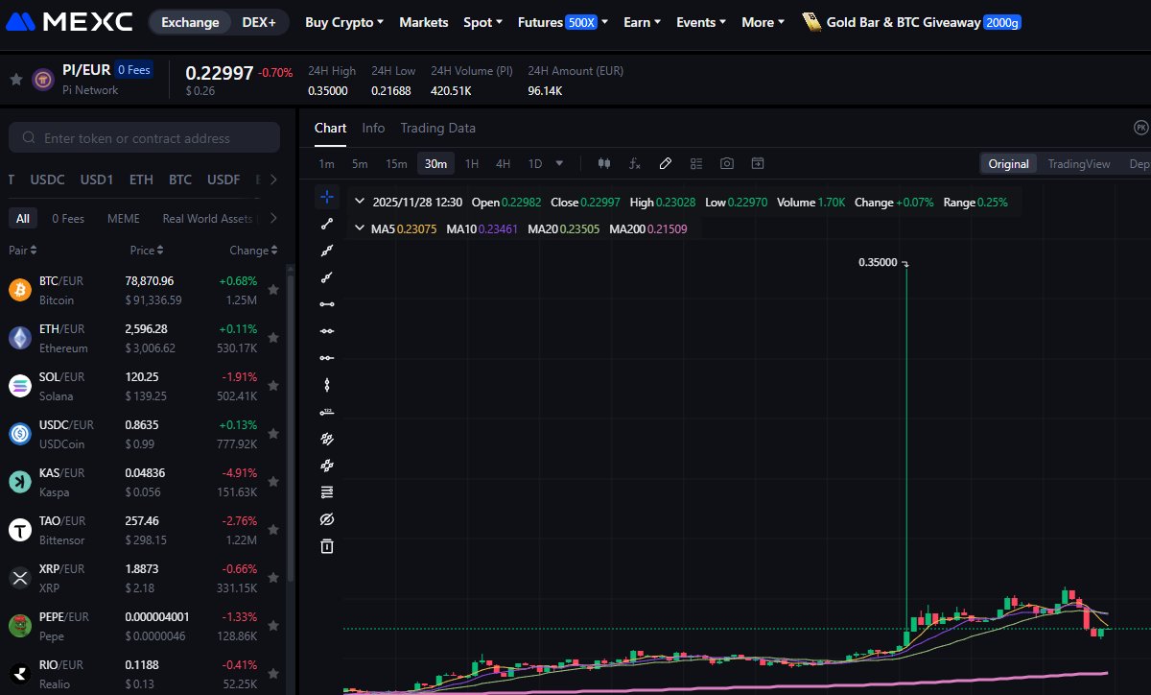The width and height of the screenshot is (1151, 695).
Task: Open the indicators fx tool
Action: [x=634, y=163]
